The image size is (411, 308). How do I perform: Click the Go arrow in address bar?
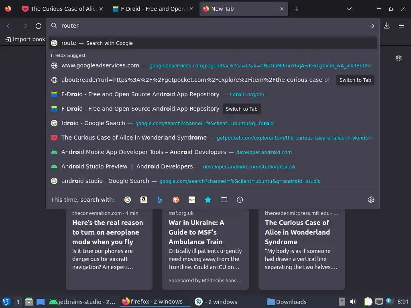371,26
